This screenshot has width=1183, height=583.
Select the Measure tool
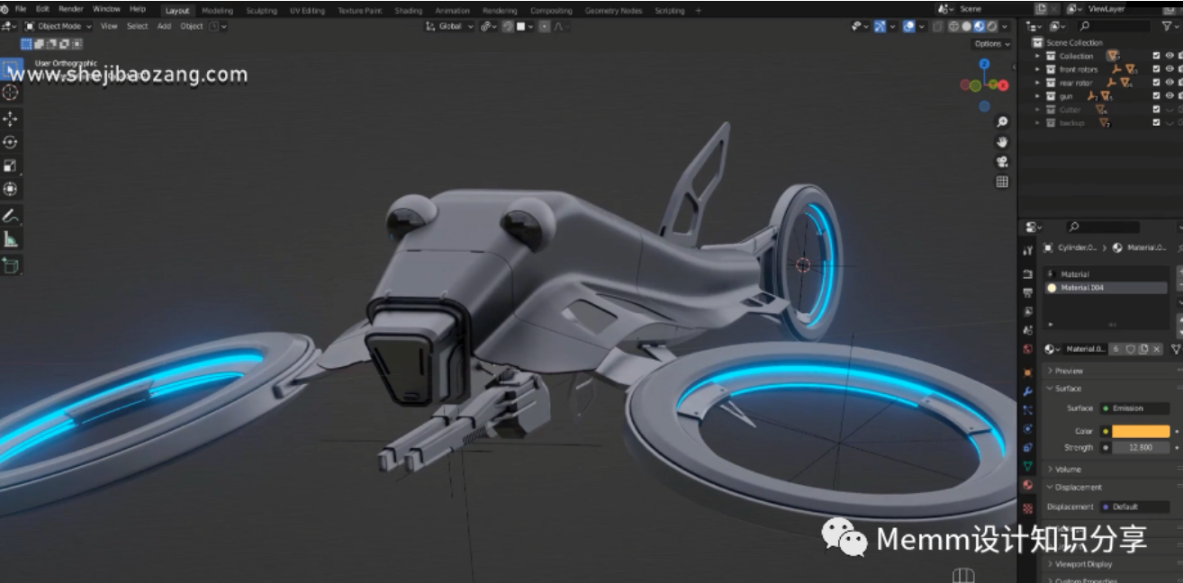point(10,239)
